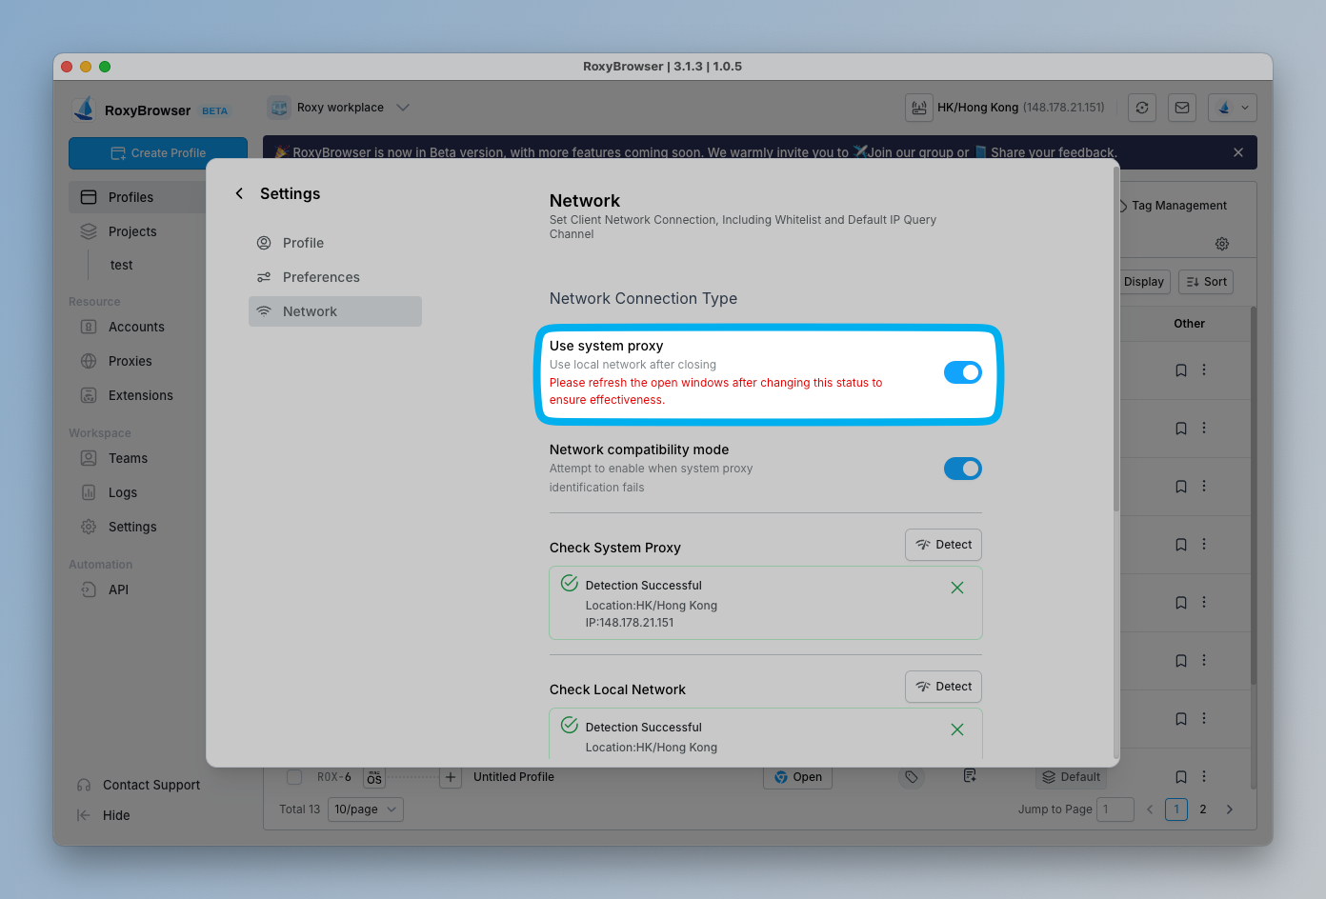1326x899 pixels.
Task: Go to page 2 in pagination
Action: [1203, 809]
